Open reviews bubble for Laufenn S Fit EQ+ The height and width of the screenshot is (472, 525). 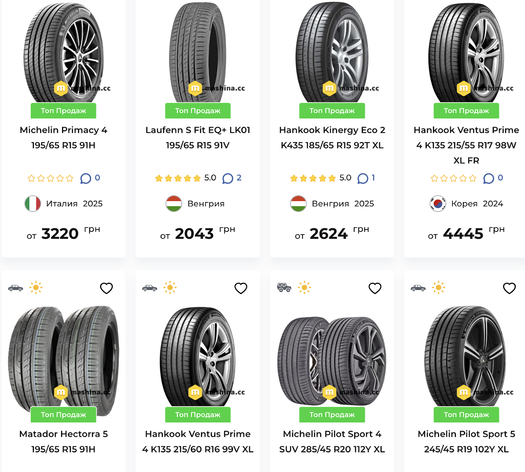[228, 178]
